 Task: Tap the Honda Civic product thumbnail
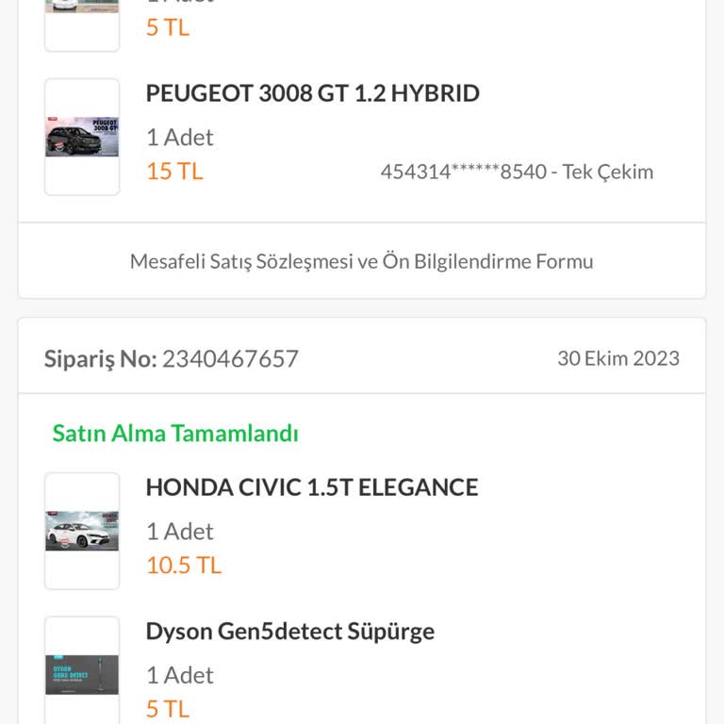coord(82,531)
